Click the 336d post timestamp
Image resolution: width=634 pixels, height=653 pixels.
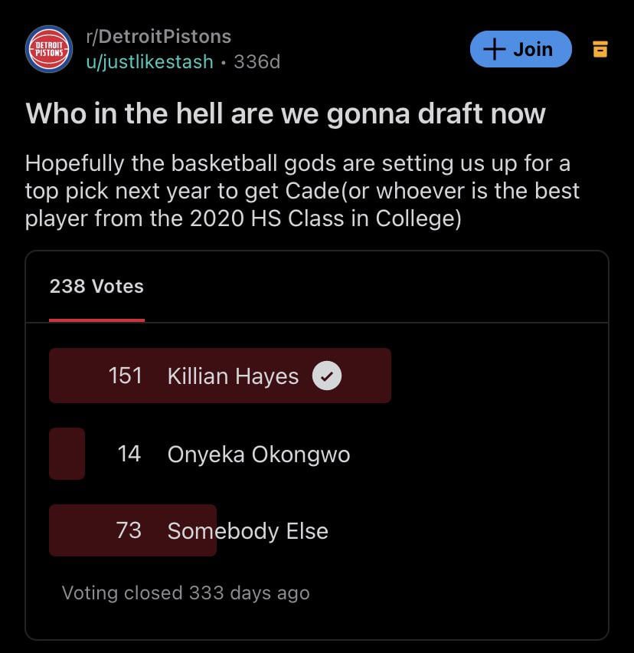click(x=257, y=62)
